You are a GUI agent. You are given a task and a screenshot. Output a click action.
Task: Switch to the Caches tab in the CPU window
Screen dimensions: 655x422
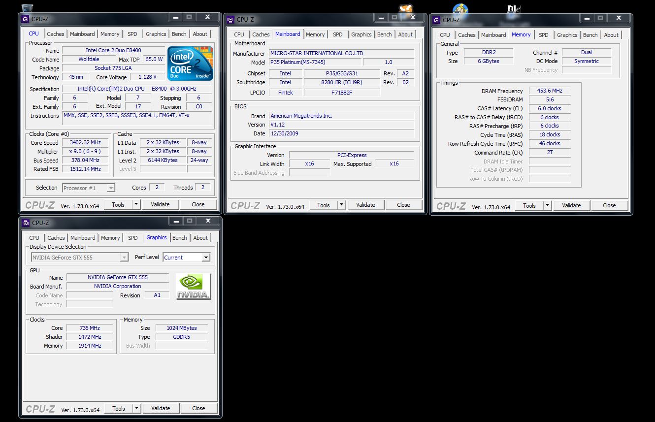(x=56, y=34)
